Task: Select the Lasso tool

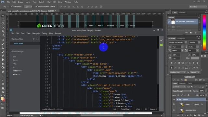Action: tap(3, 23)
